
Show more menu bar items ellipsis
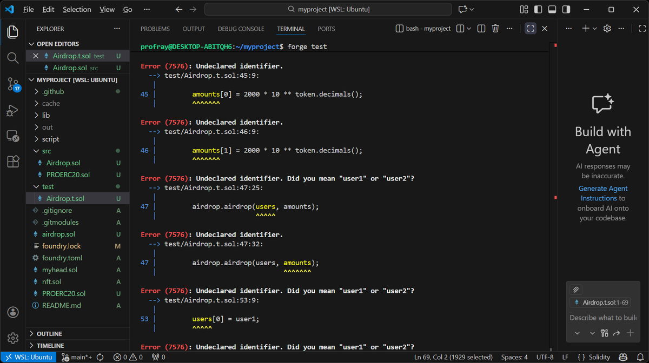tap(147, 9)
